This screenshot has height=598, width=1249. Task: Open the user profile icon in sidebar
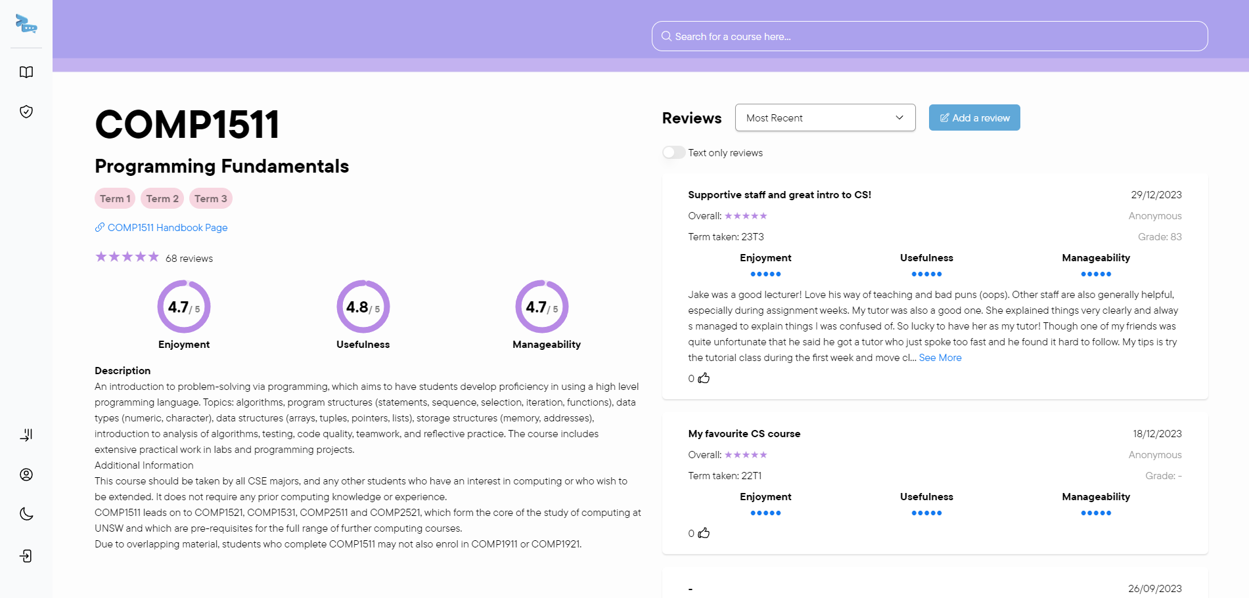click(x=26, y=475)
